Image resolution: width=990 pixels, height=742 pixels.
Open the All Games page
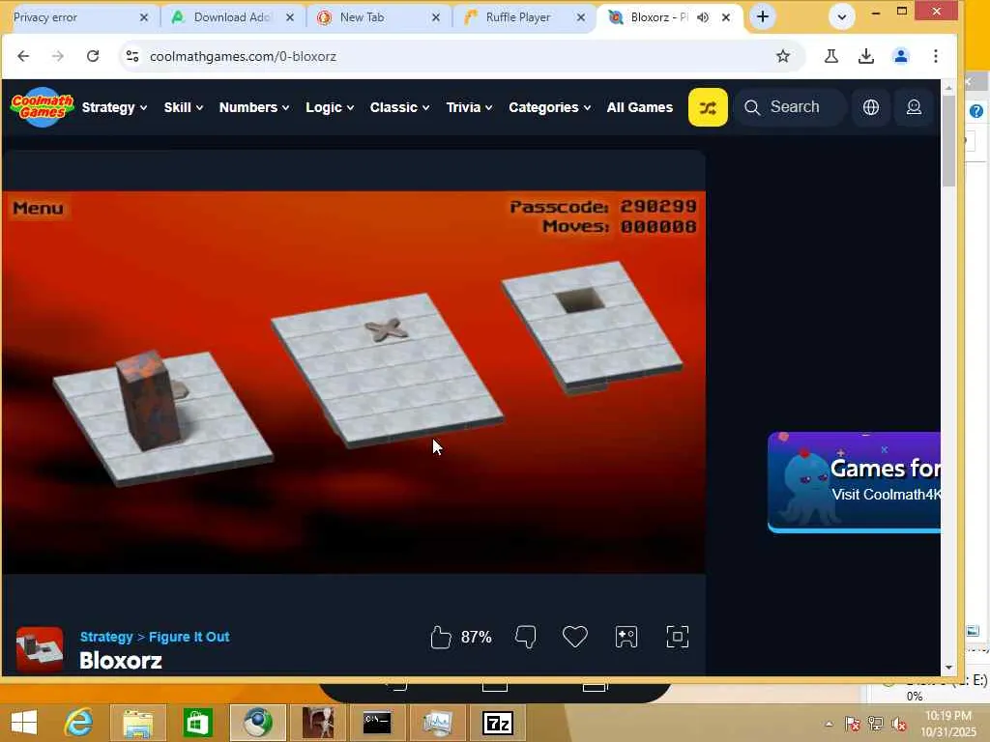640,107
